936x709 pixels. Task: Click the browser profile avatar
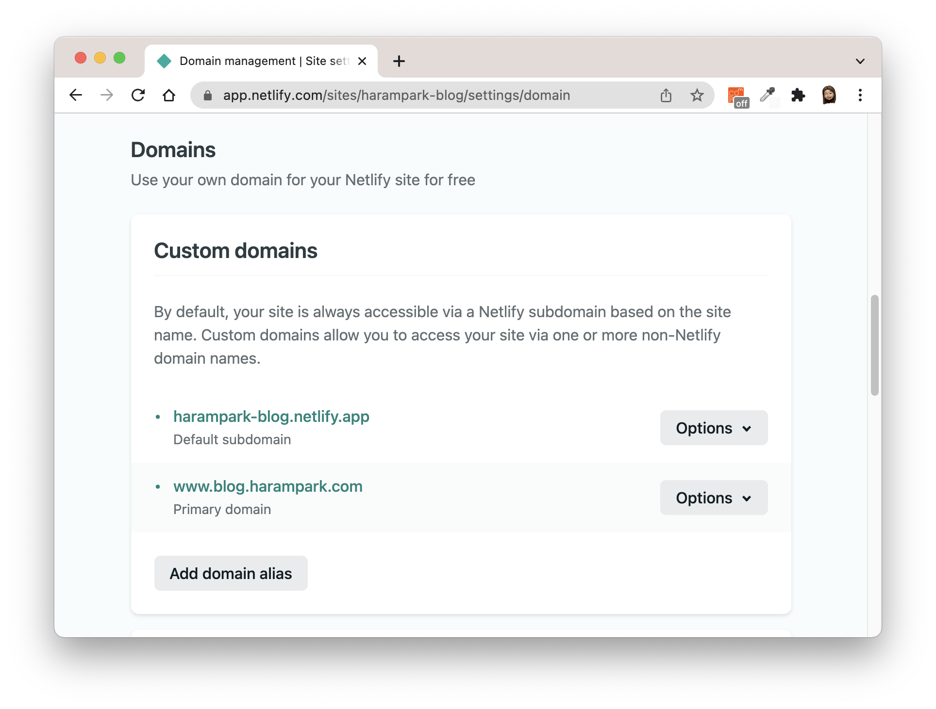[830, 95]
